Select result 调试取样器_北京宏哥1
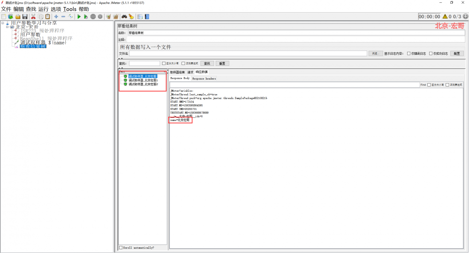The width and height of the screenshot is (469, 253). [x=143, y=80]
